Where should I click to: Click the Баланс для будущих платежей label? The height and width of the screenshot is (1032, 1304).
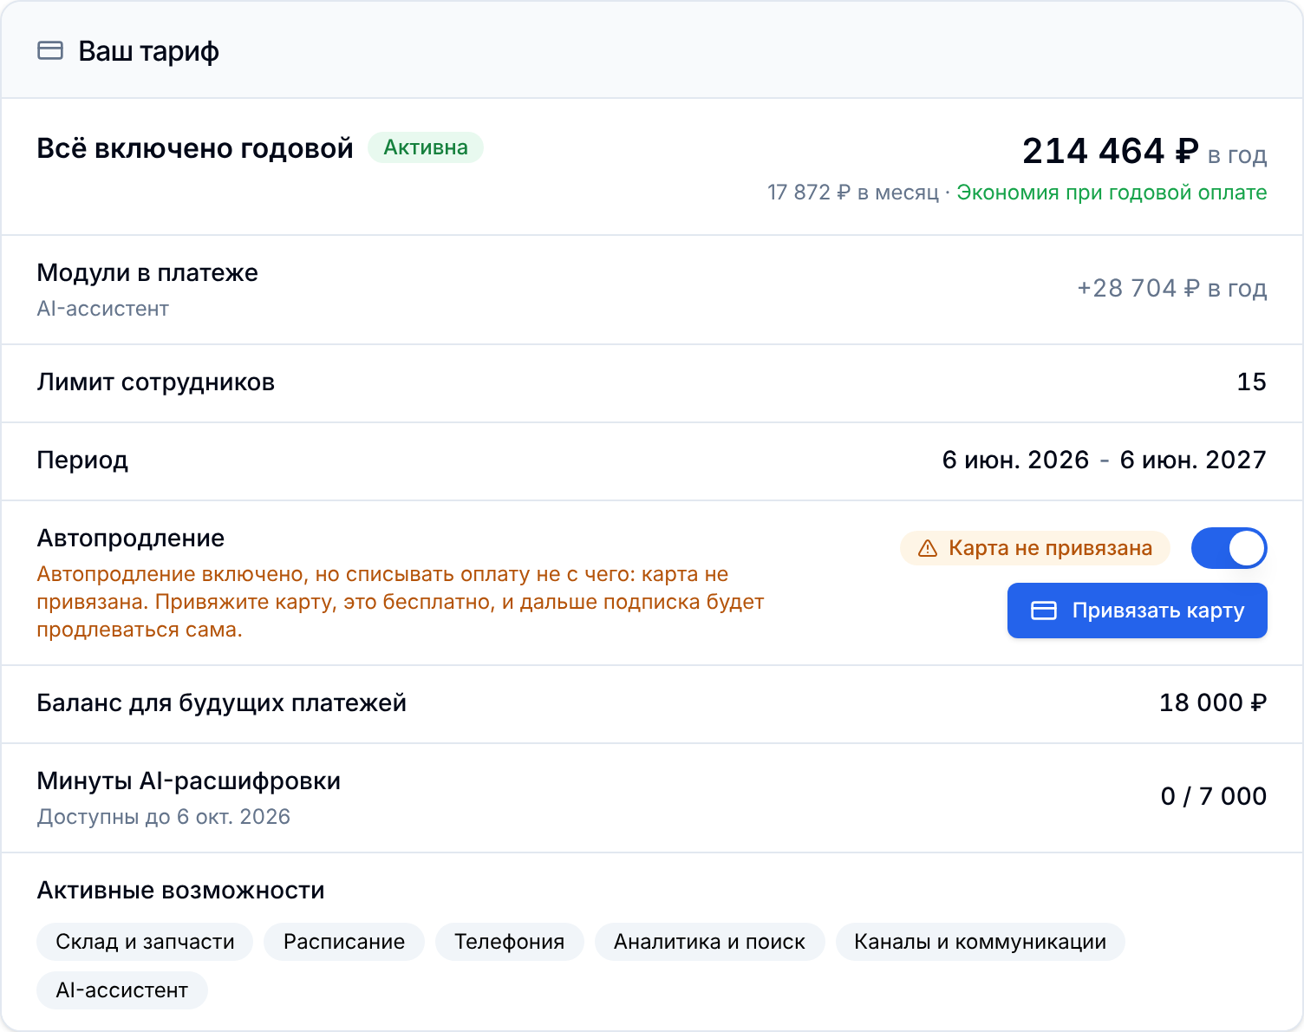[x=221, y=703]
